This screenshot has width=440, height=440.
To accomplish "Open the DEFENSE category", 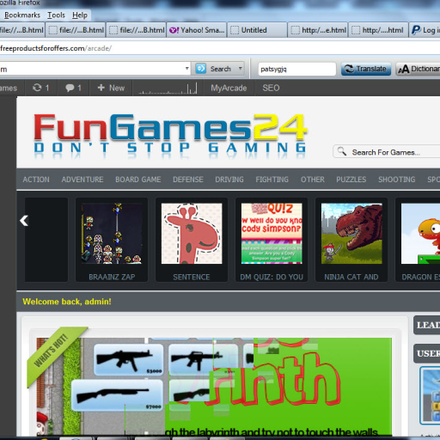I will pyautogui.click(x=188, y=180).
